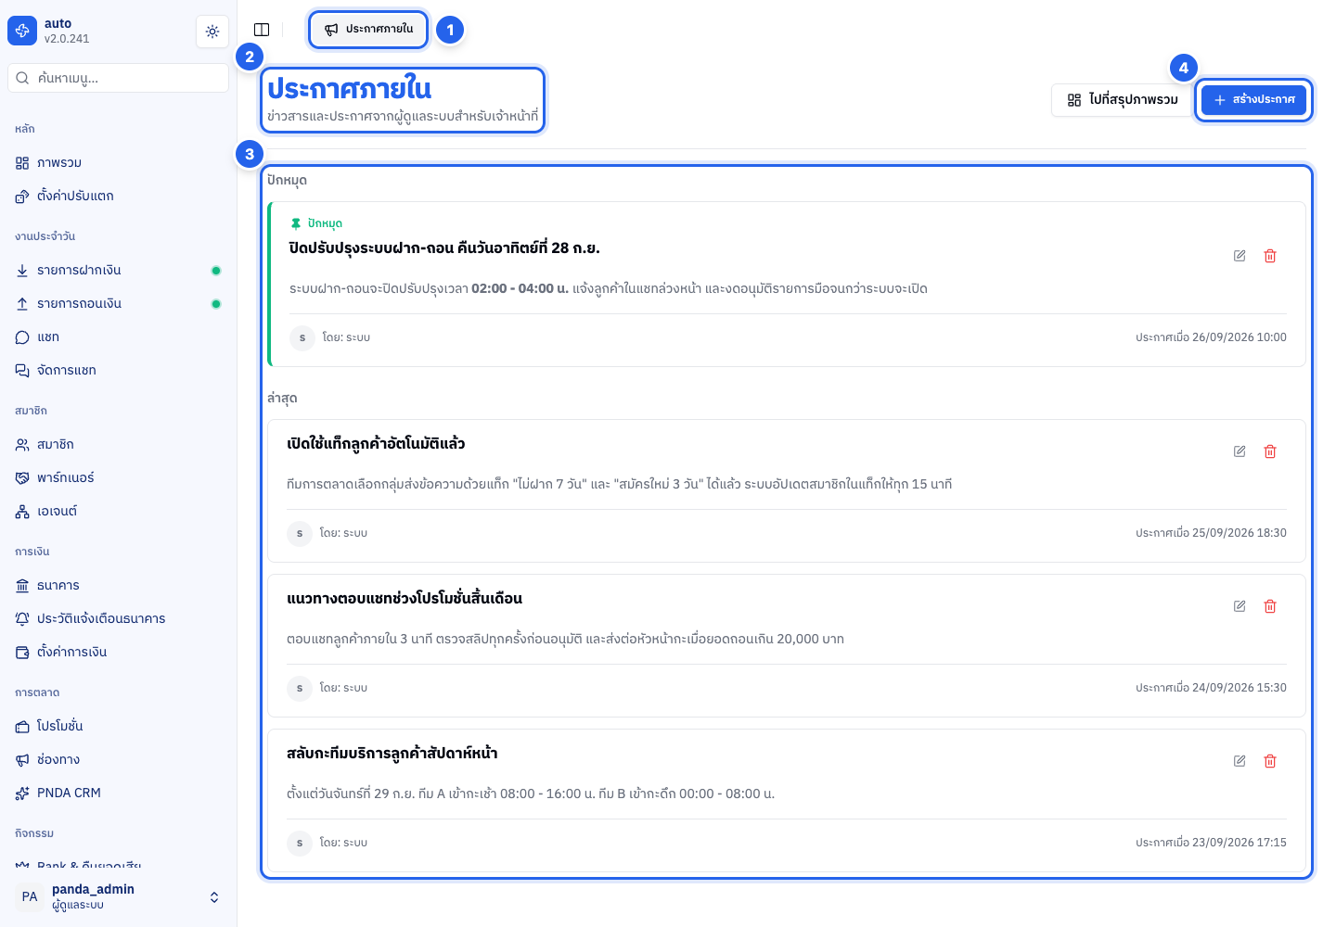Open รายการฝากเงิน deposit list menu

(119, 271)
